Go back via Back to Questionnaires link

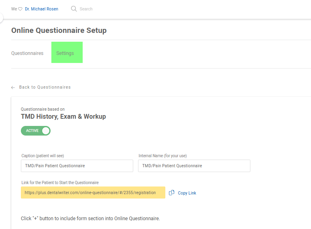[45, 87]
